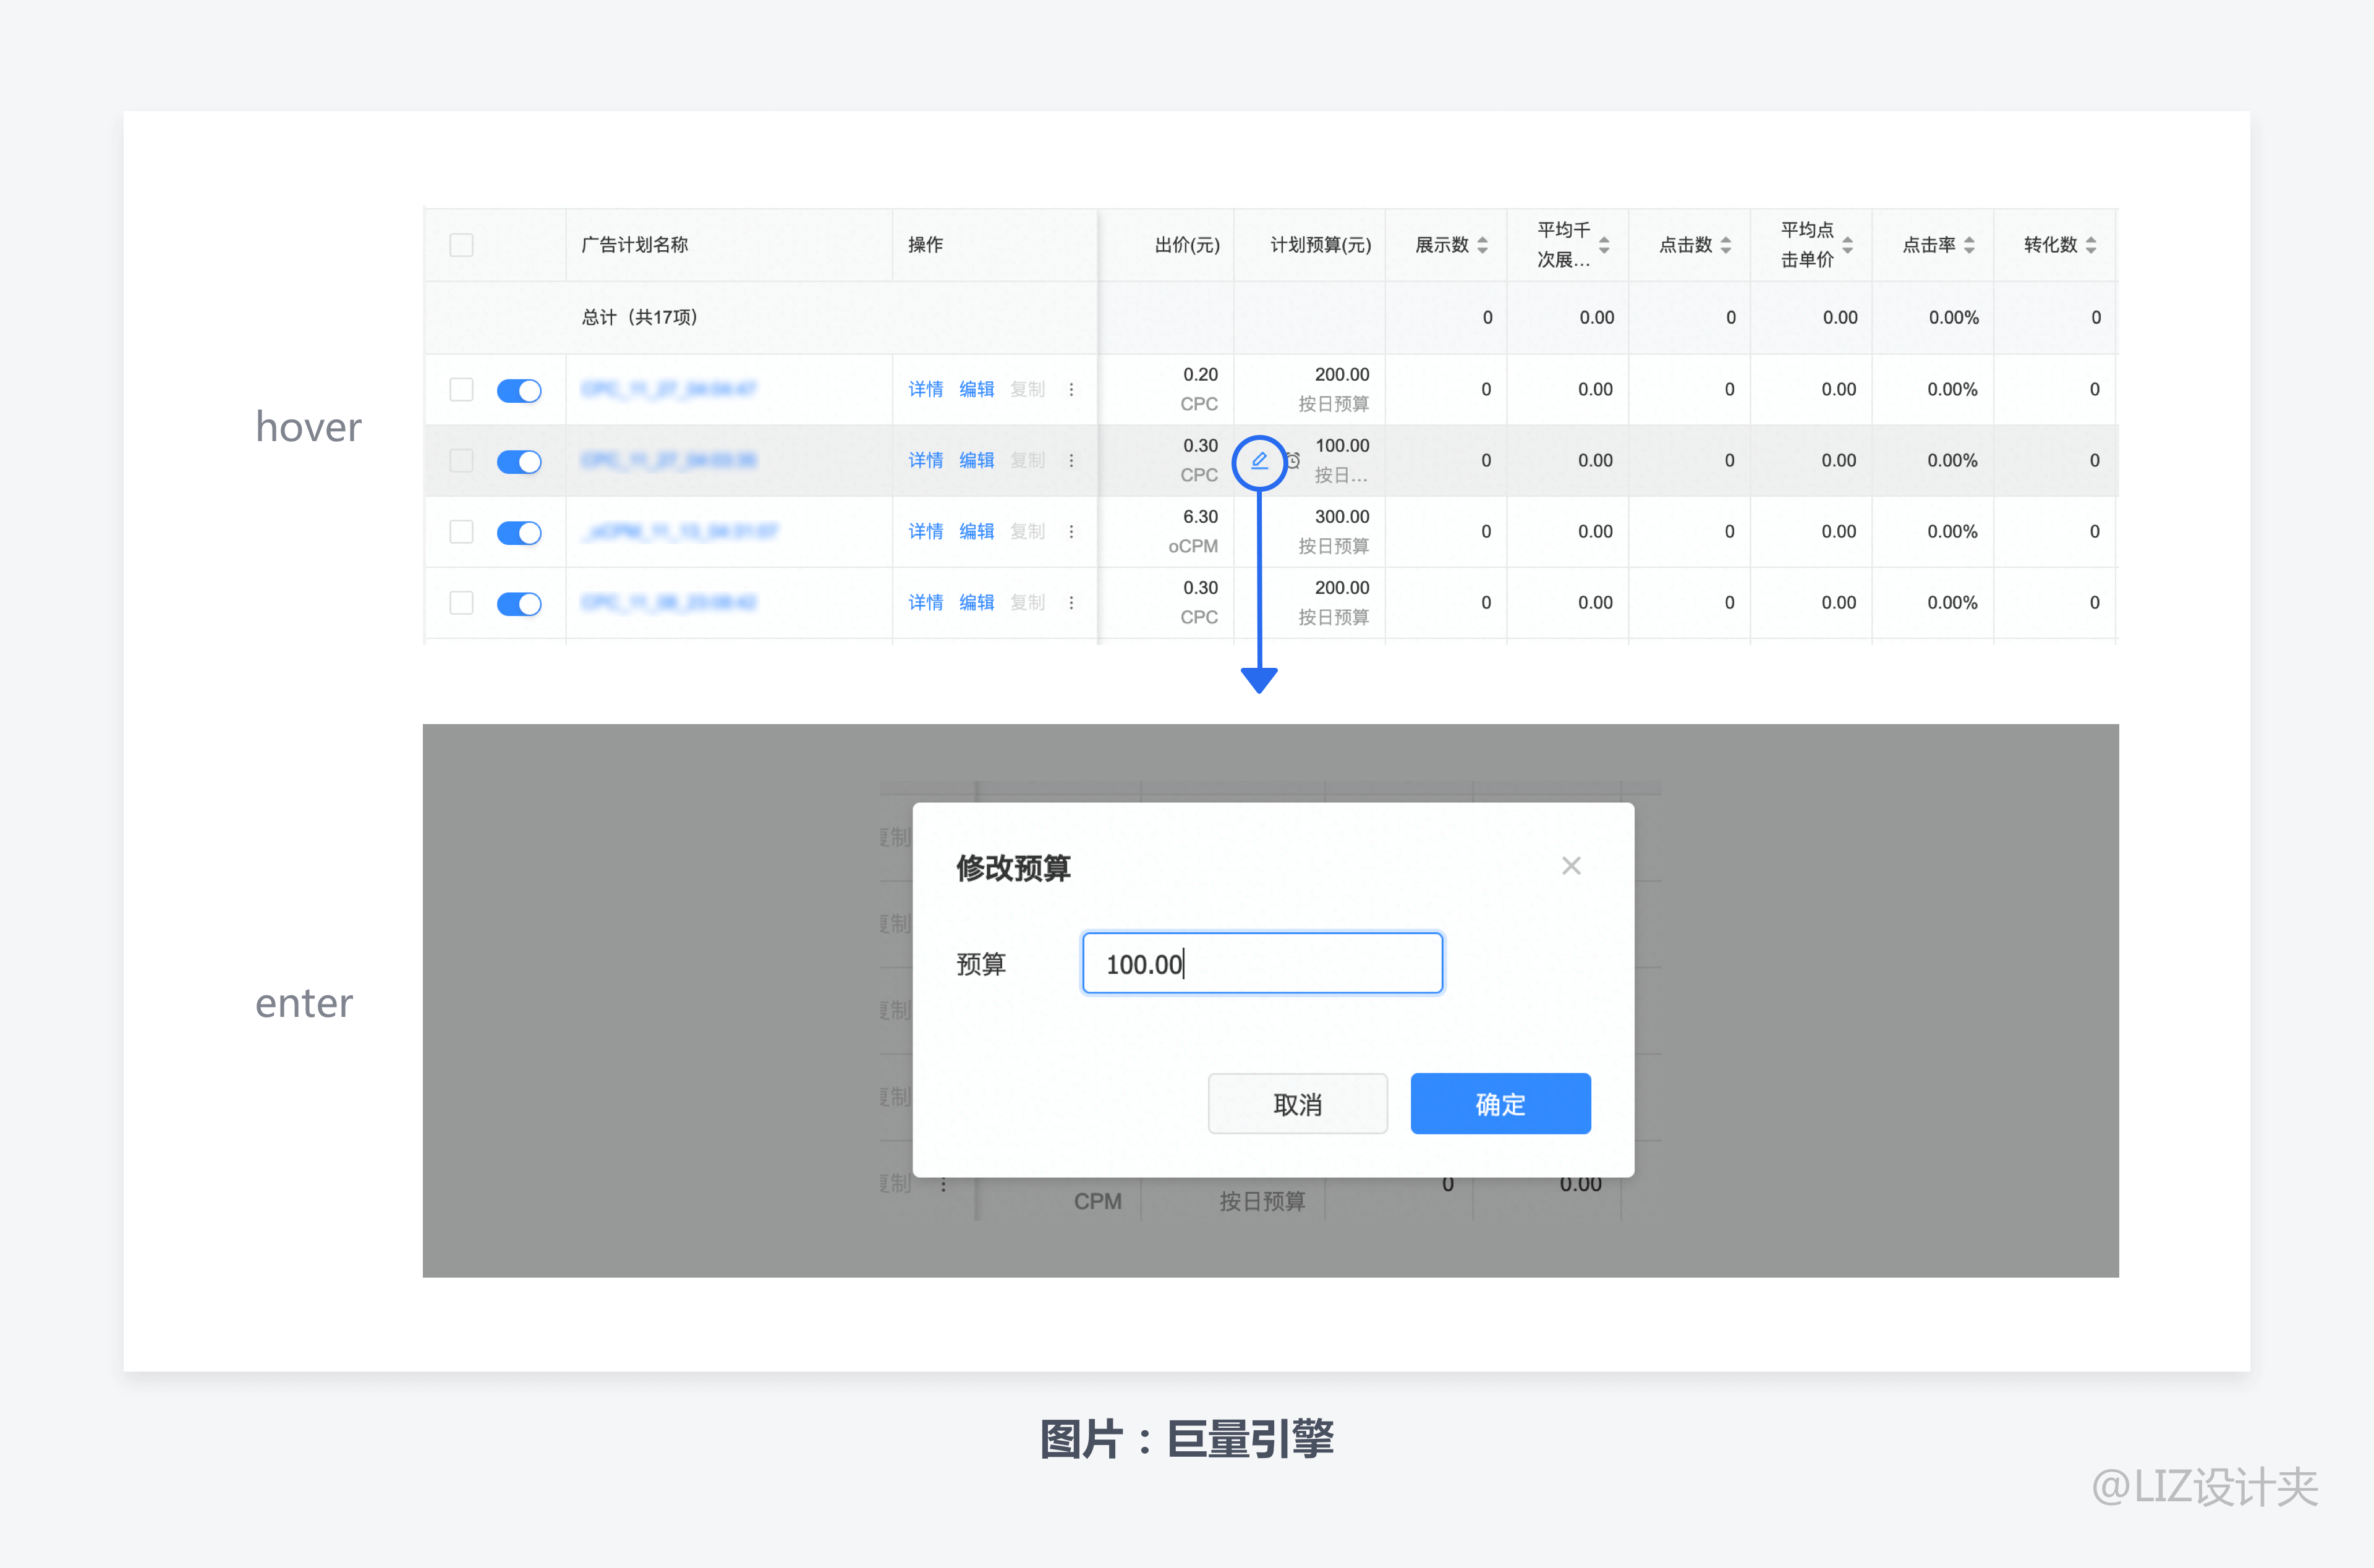
Task: Sort the table by 转化数
Action: click(x=2091, y=245)
